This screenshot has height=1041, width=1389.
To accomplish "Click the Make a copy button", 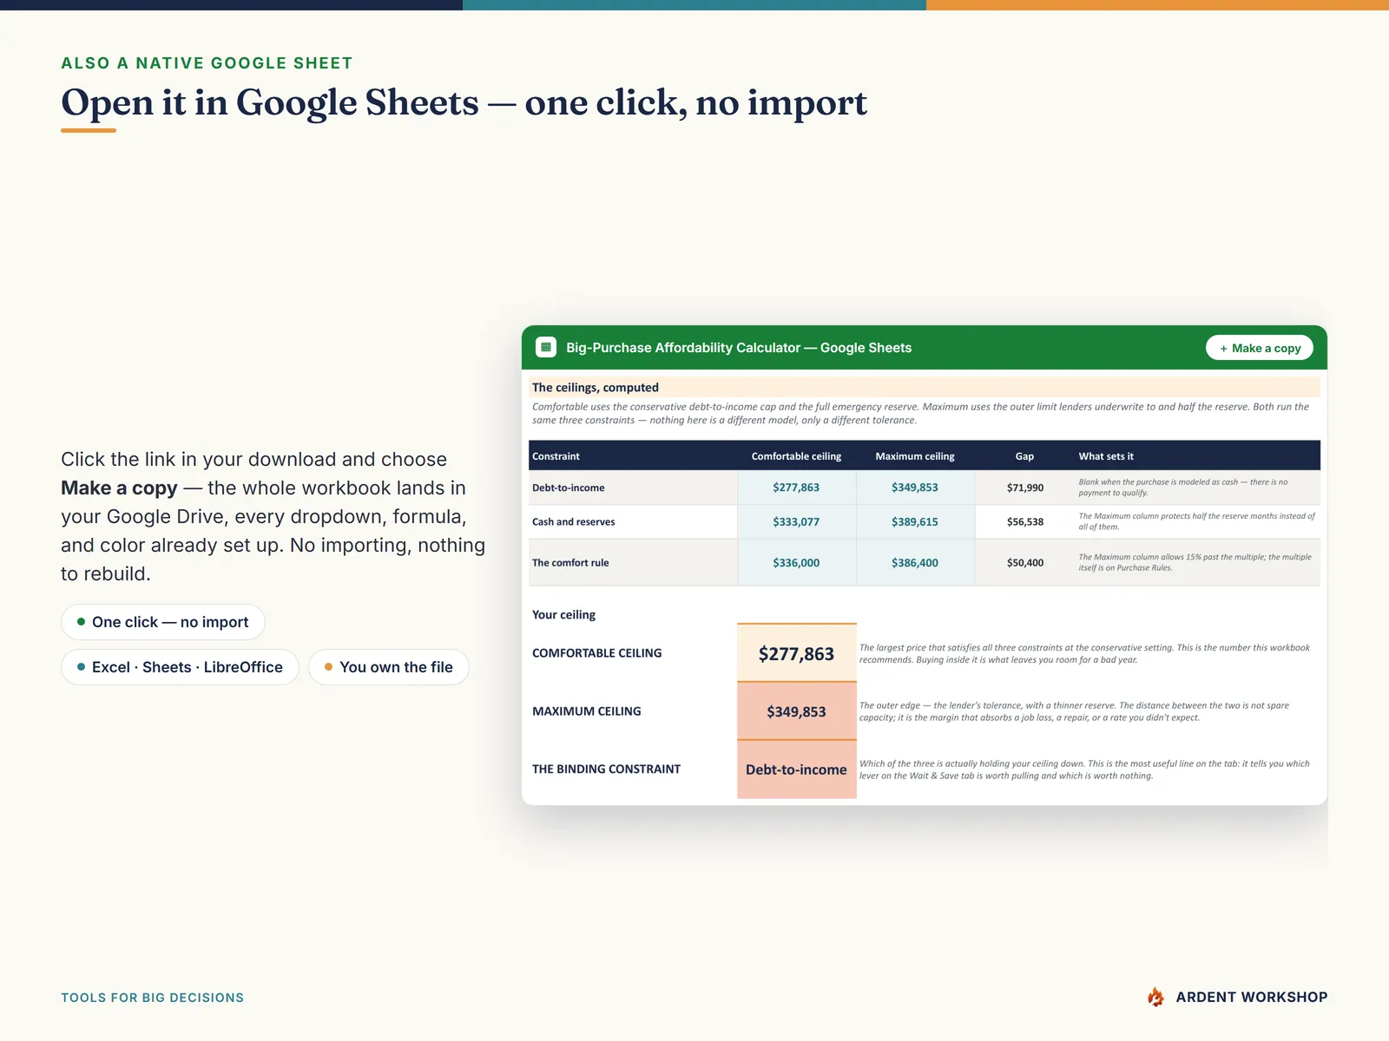I will (1260, 348).
